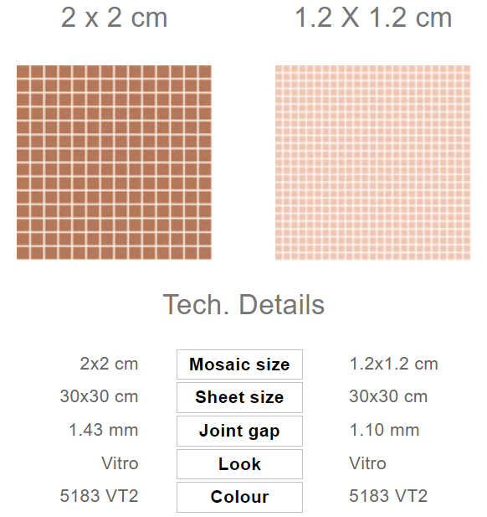This screenshot has height=517, width=487.
Task: Click the 1.2 X 1.2 cm mosaic thumbnail
Action: coord(372,163)
